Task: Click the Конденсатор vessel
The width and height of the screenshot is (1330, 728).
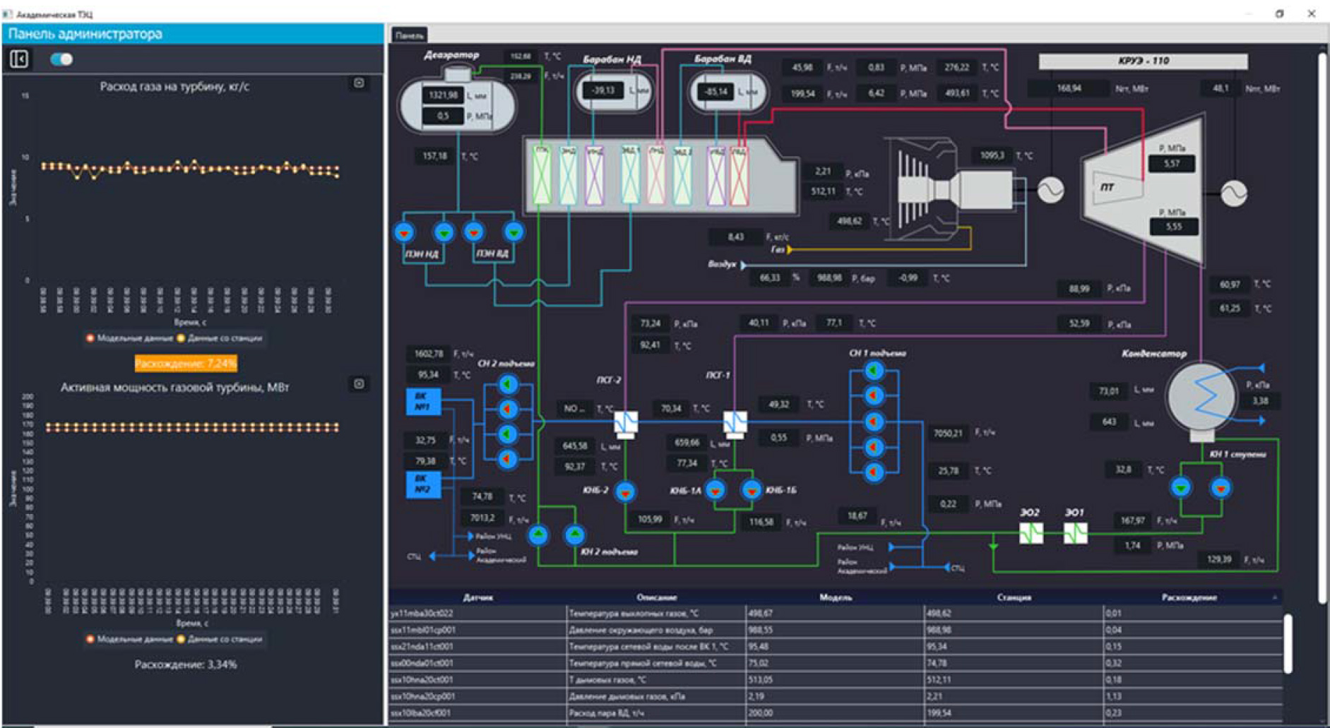Action: (1202, 398)
